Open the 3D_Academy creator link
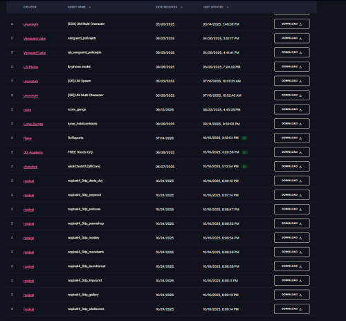 pos(33,152)
